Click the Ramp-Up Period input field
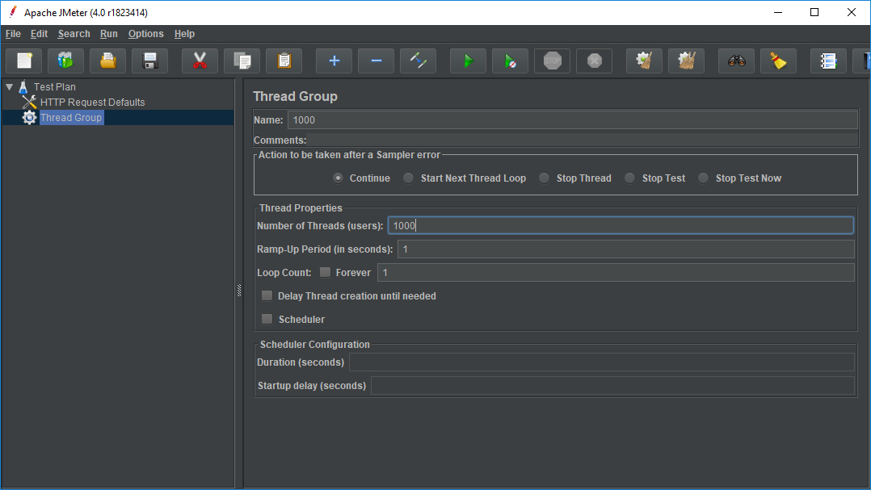Image resolution: width=871 pixels, height=490 pixels. pyautogui.click(x=625, y=249)
